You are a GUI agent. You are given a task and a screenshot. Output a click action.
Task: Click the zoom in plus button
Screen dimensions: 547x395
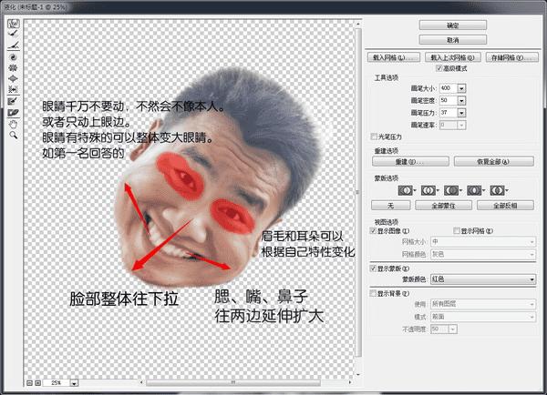(38, 383)
